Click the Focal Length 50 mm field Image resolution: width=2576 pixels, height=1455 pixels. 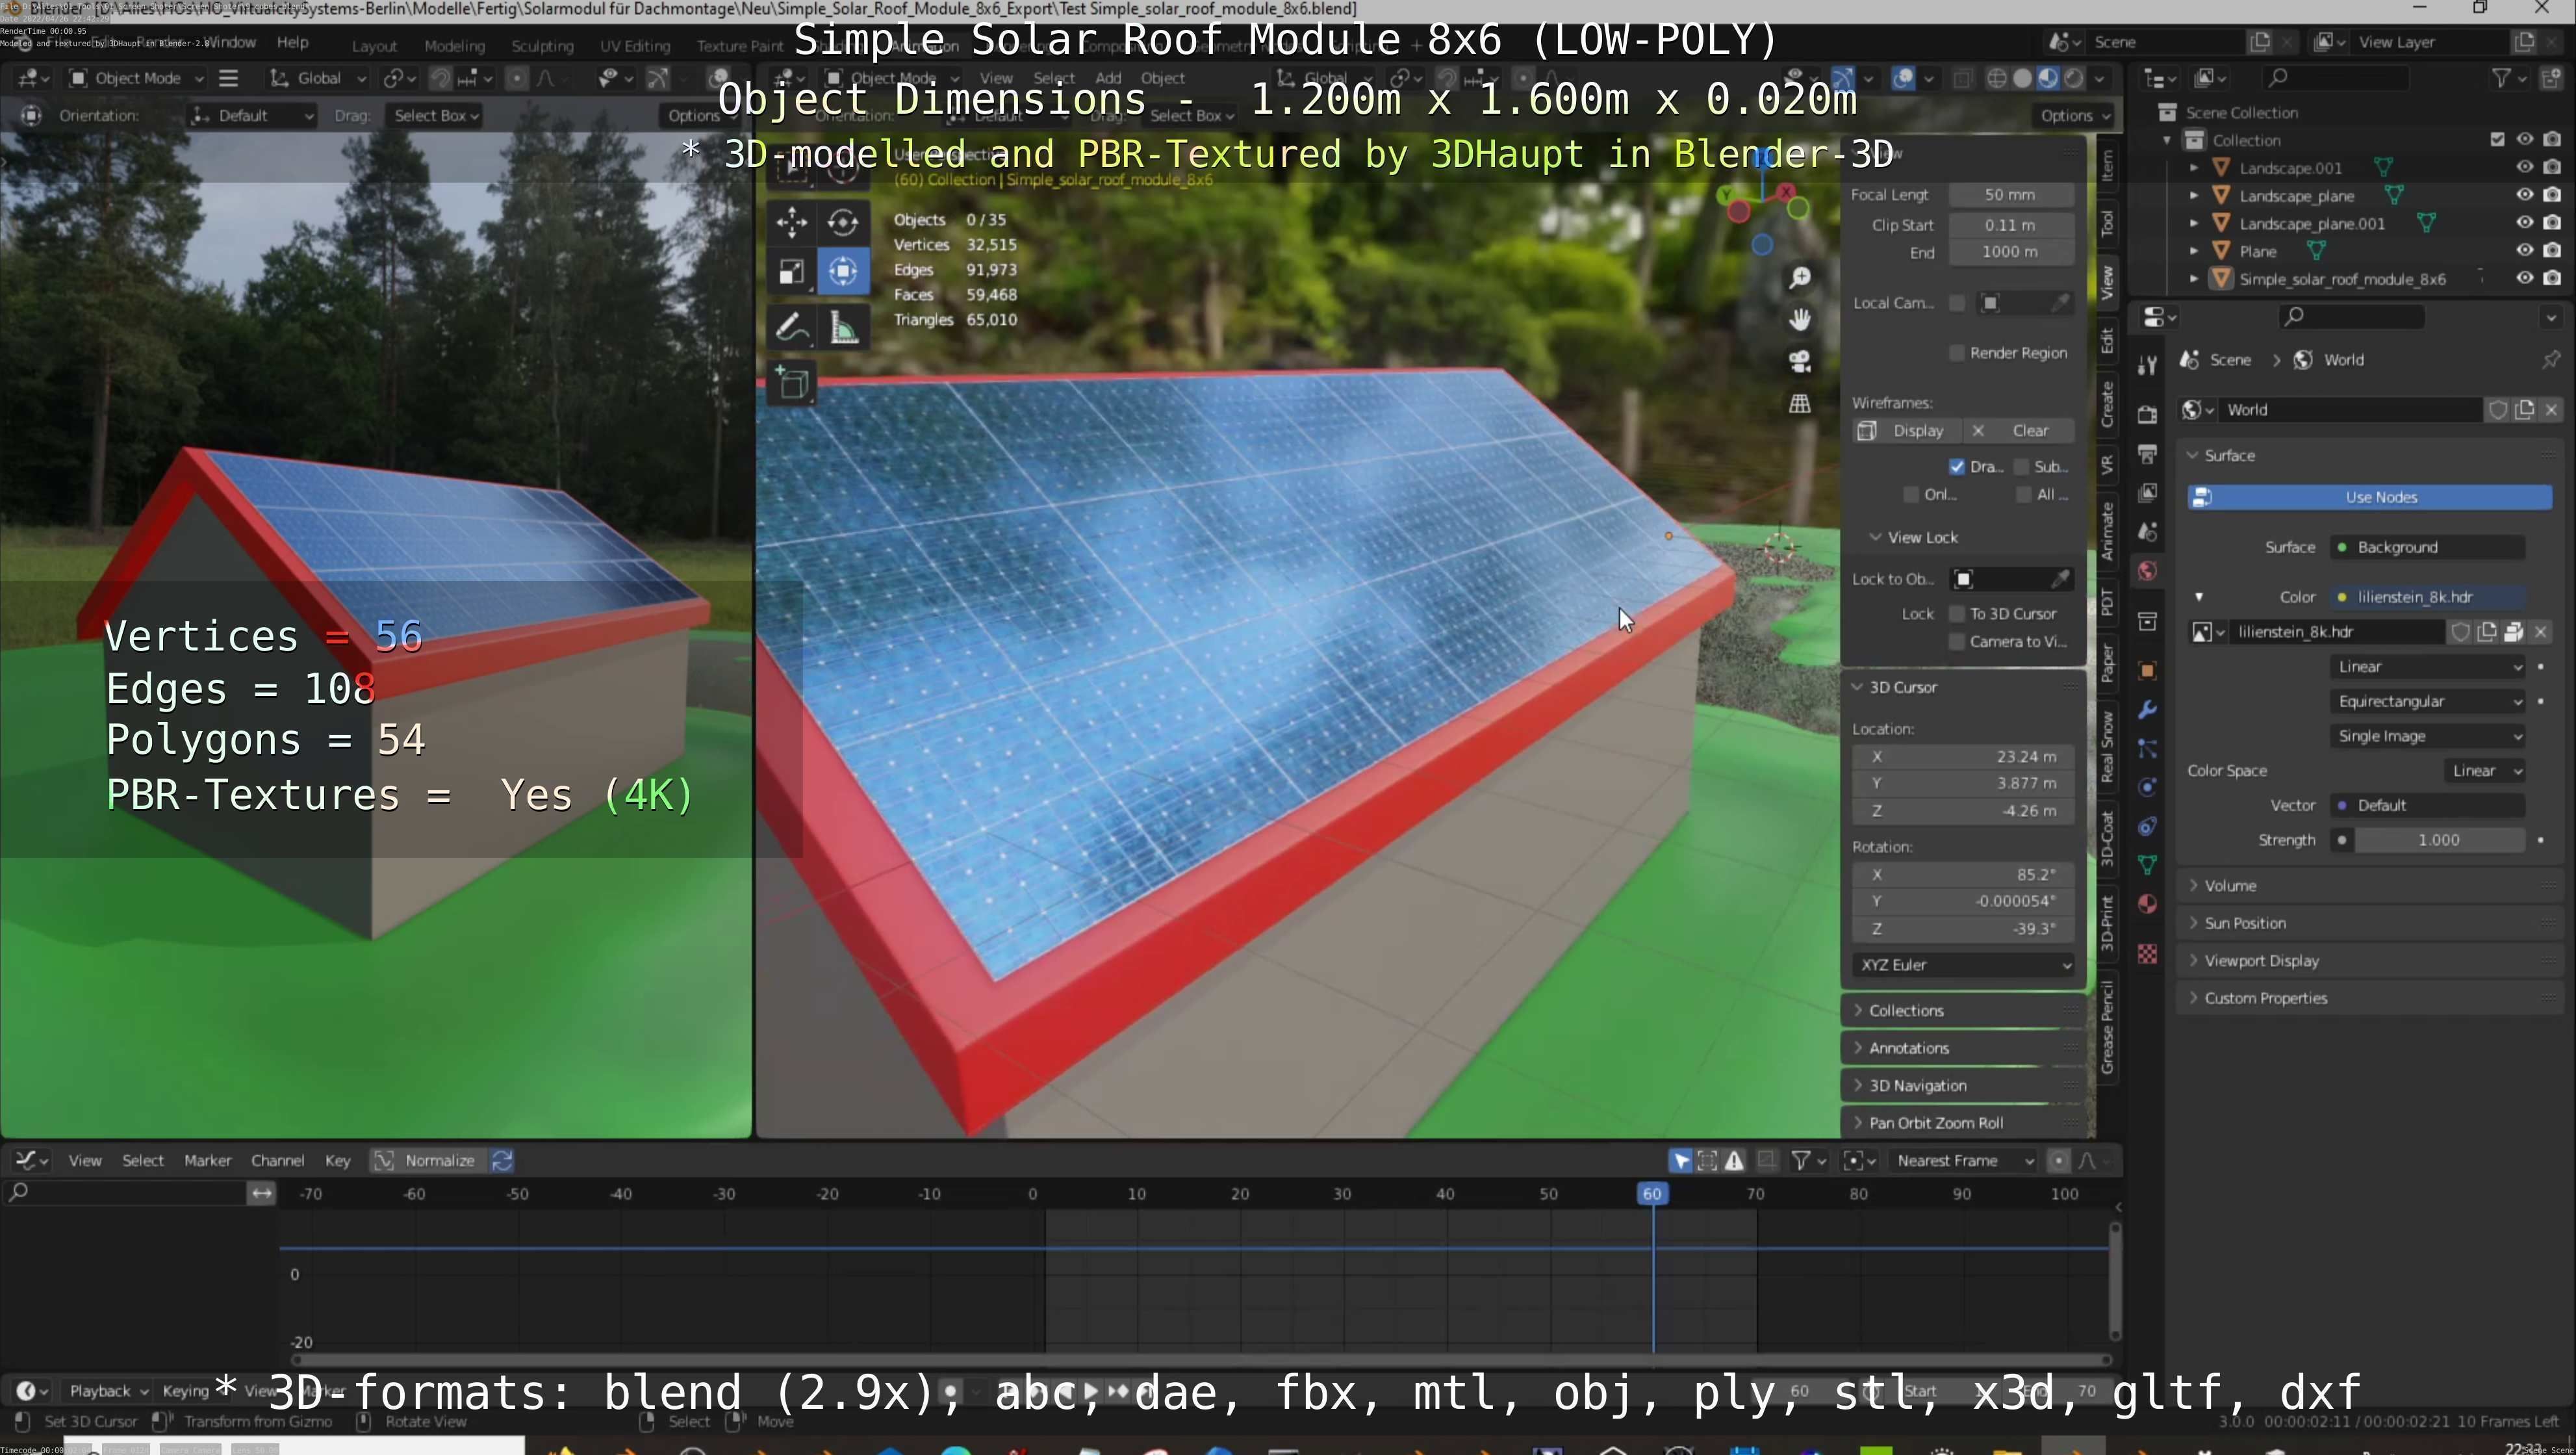[2011, 194]
